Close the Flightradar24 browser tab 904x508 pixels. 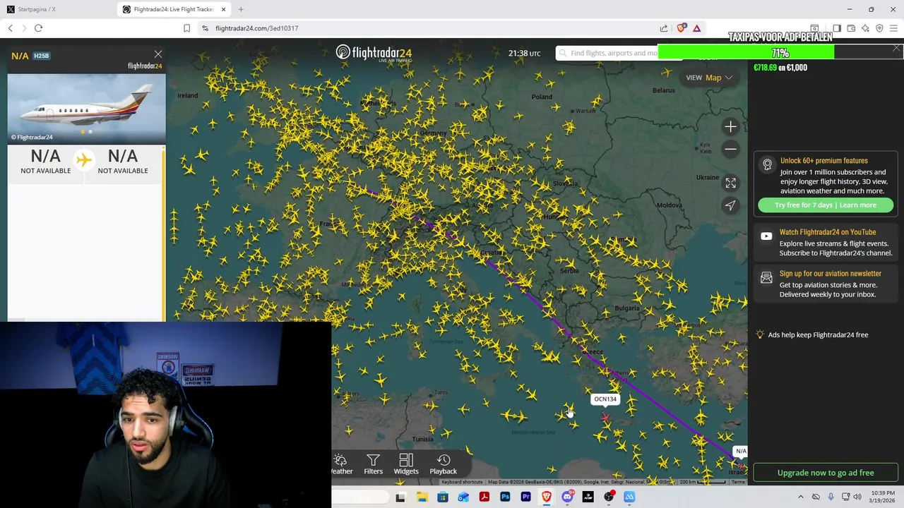[224, 9]
